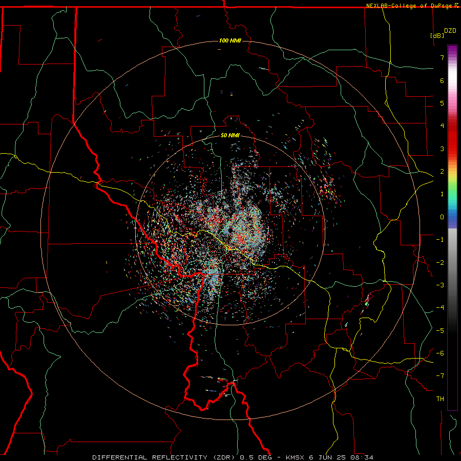Click the -5 value on color scale
The image size is (461, 461).
coord(440,331)
